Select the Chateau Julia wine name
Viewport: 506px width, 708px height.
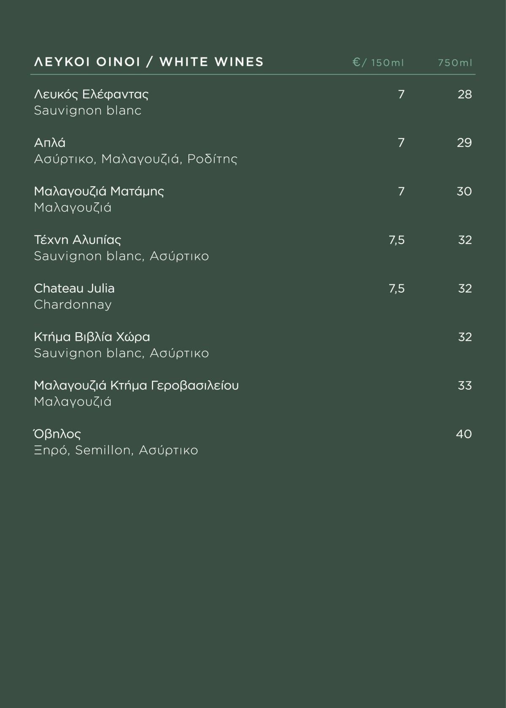pyautogui.click(x=74, y=288)
